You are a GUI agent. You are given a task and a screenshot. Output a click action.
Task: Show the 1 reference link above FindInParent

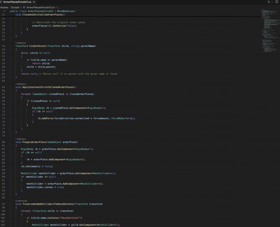pyautogui.click(x=21, y=43)
